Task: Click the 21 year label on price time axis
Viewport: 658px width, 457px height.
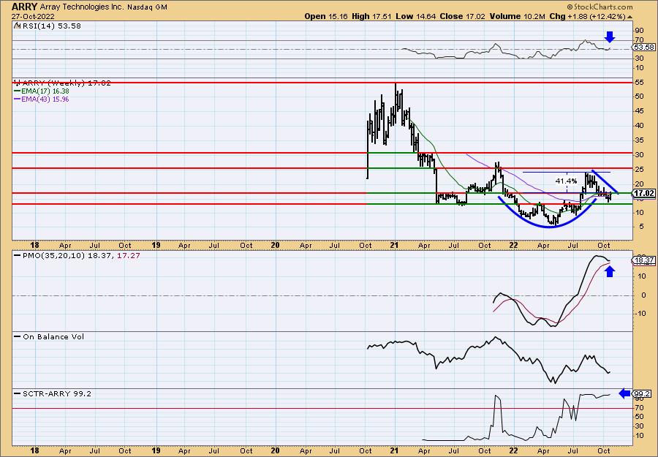Action: (x=394, y=245)
